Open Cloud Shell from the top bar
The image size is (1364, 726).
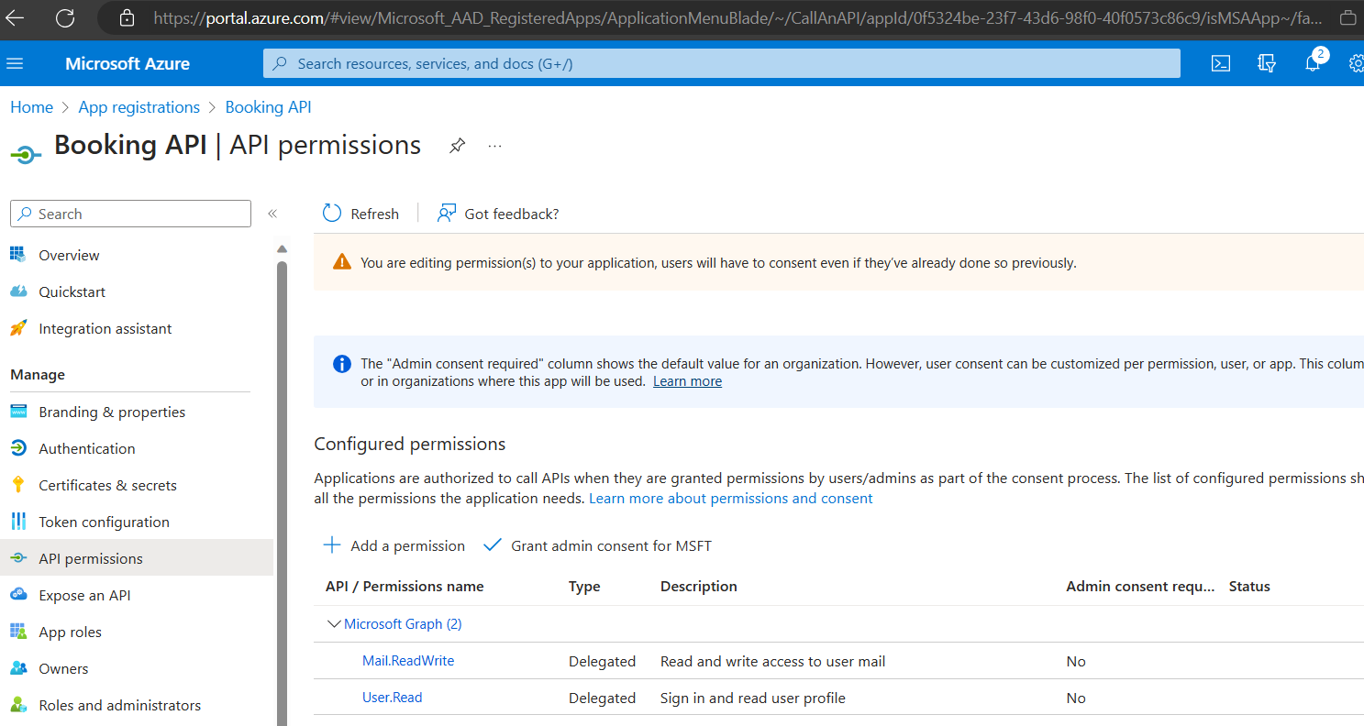pyautogui.click(x=1220, y=63)
